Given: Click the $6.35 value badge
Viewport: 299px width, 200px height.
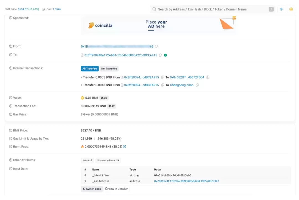Looking at the screenshot, I should (x=104, y=98).
